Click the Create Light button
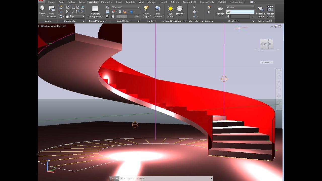 pos(146,12)
